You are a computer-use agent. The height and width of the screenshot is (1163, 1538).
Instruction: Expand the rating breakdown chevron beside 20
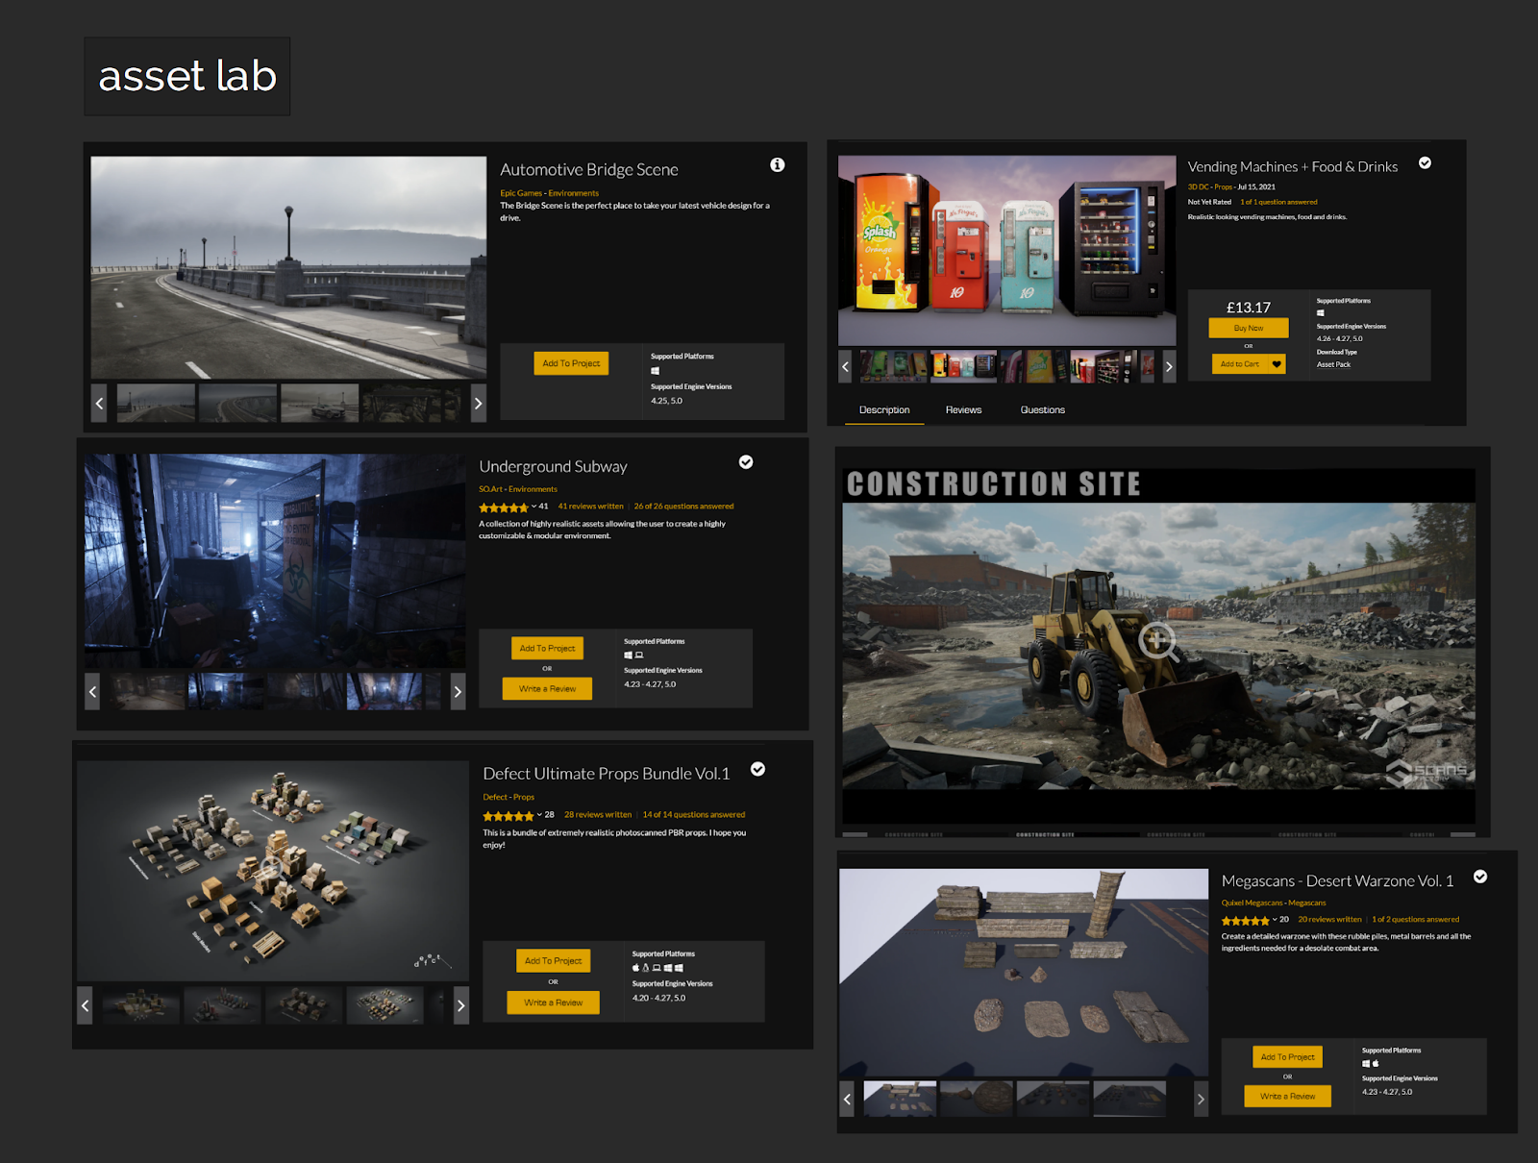[x=1275, y=920]
